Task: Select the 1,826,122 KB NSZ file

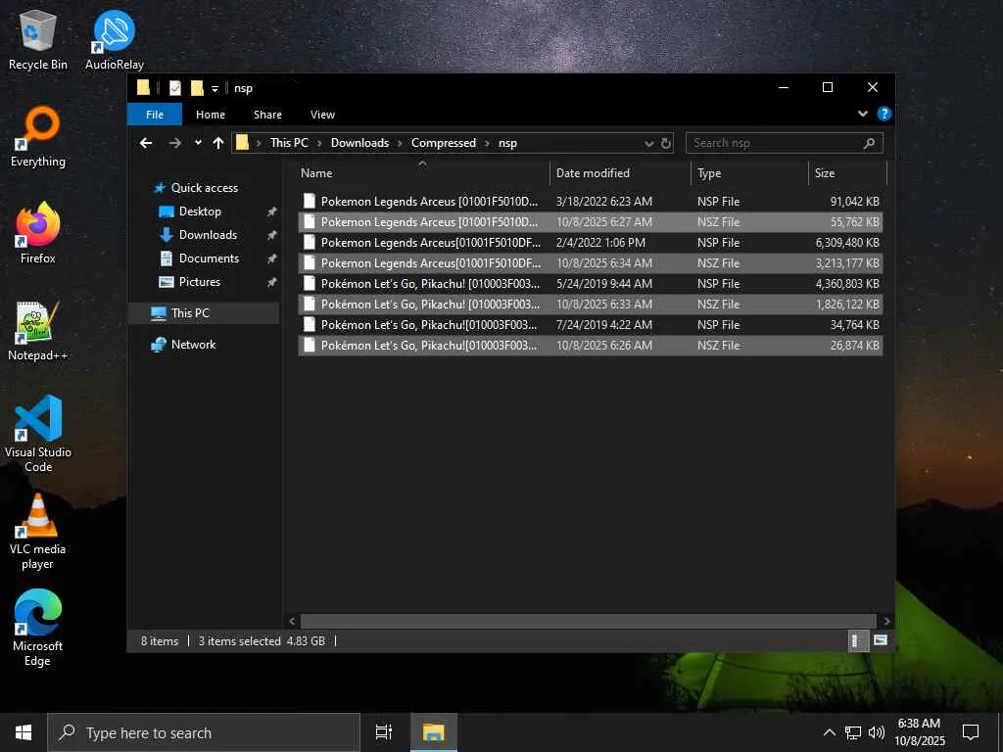Action: click(x=591, y=304)
